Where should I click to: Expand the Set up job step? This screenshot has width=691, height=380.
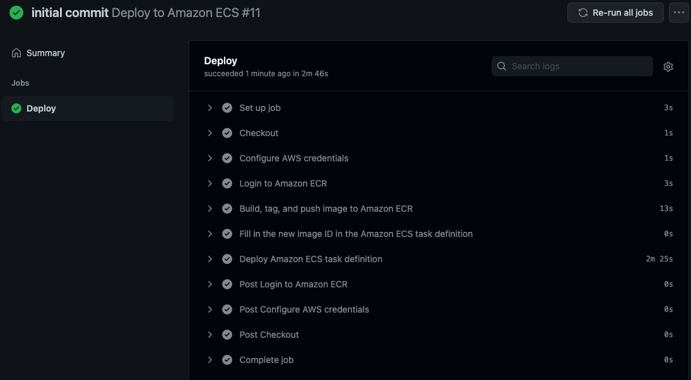tap(210, 108)
